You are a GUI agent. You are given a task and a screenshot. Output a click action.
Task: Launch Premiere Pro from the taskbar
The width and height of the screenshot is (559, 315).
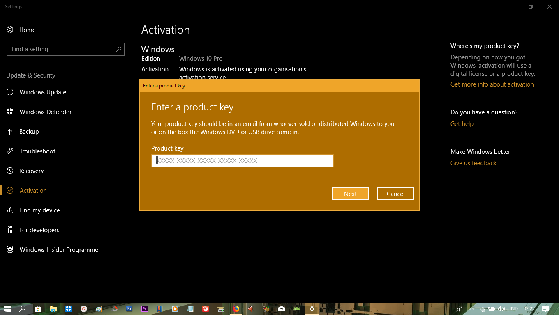[144, 309]
